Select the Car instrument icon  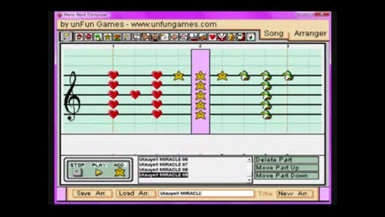click(x=203, y=37)
